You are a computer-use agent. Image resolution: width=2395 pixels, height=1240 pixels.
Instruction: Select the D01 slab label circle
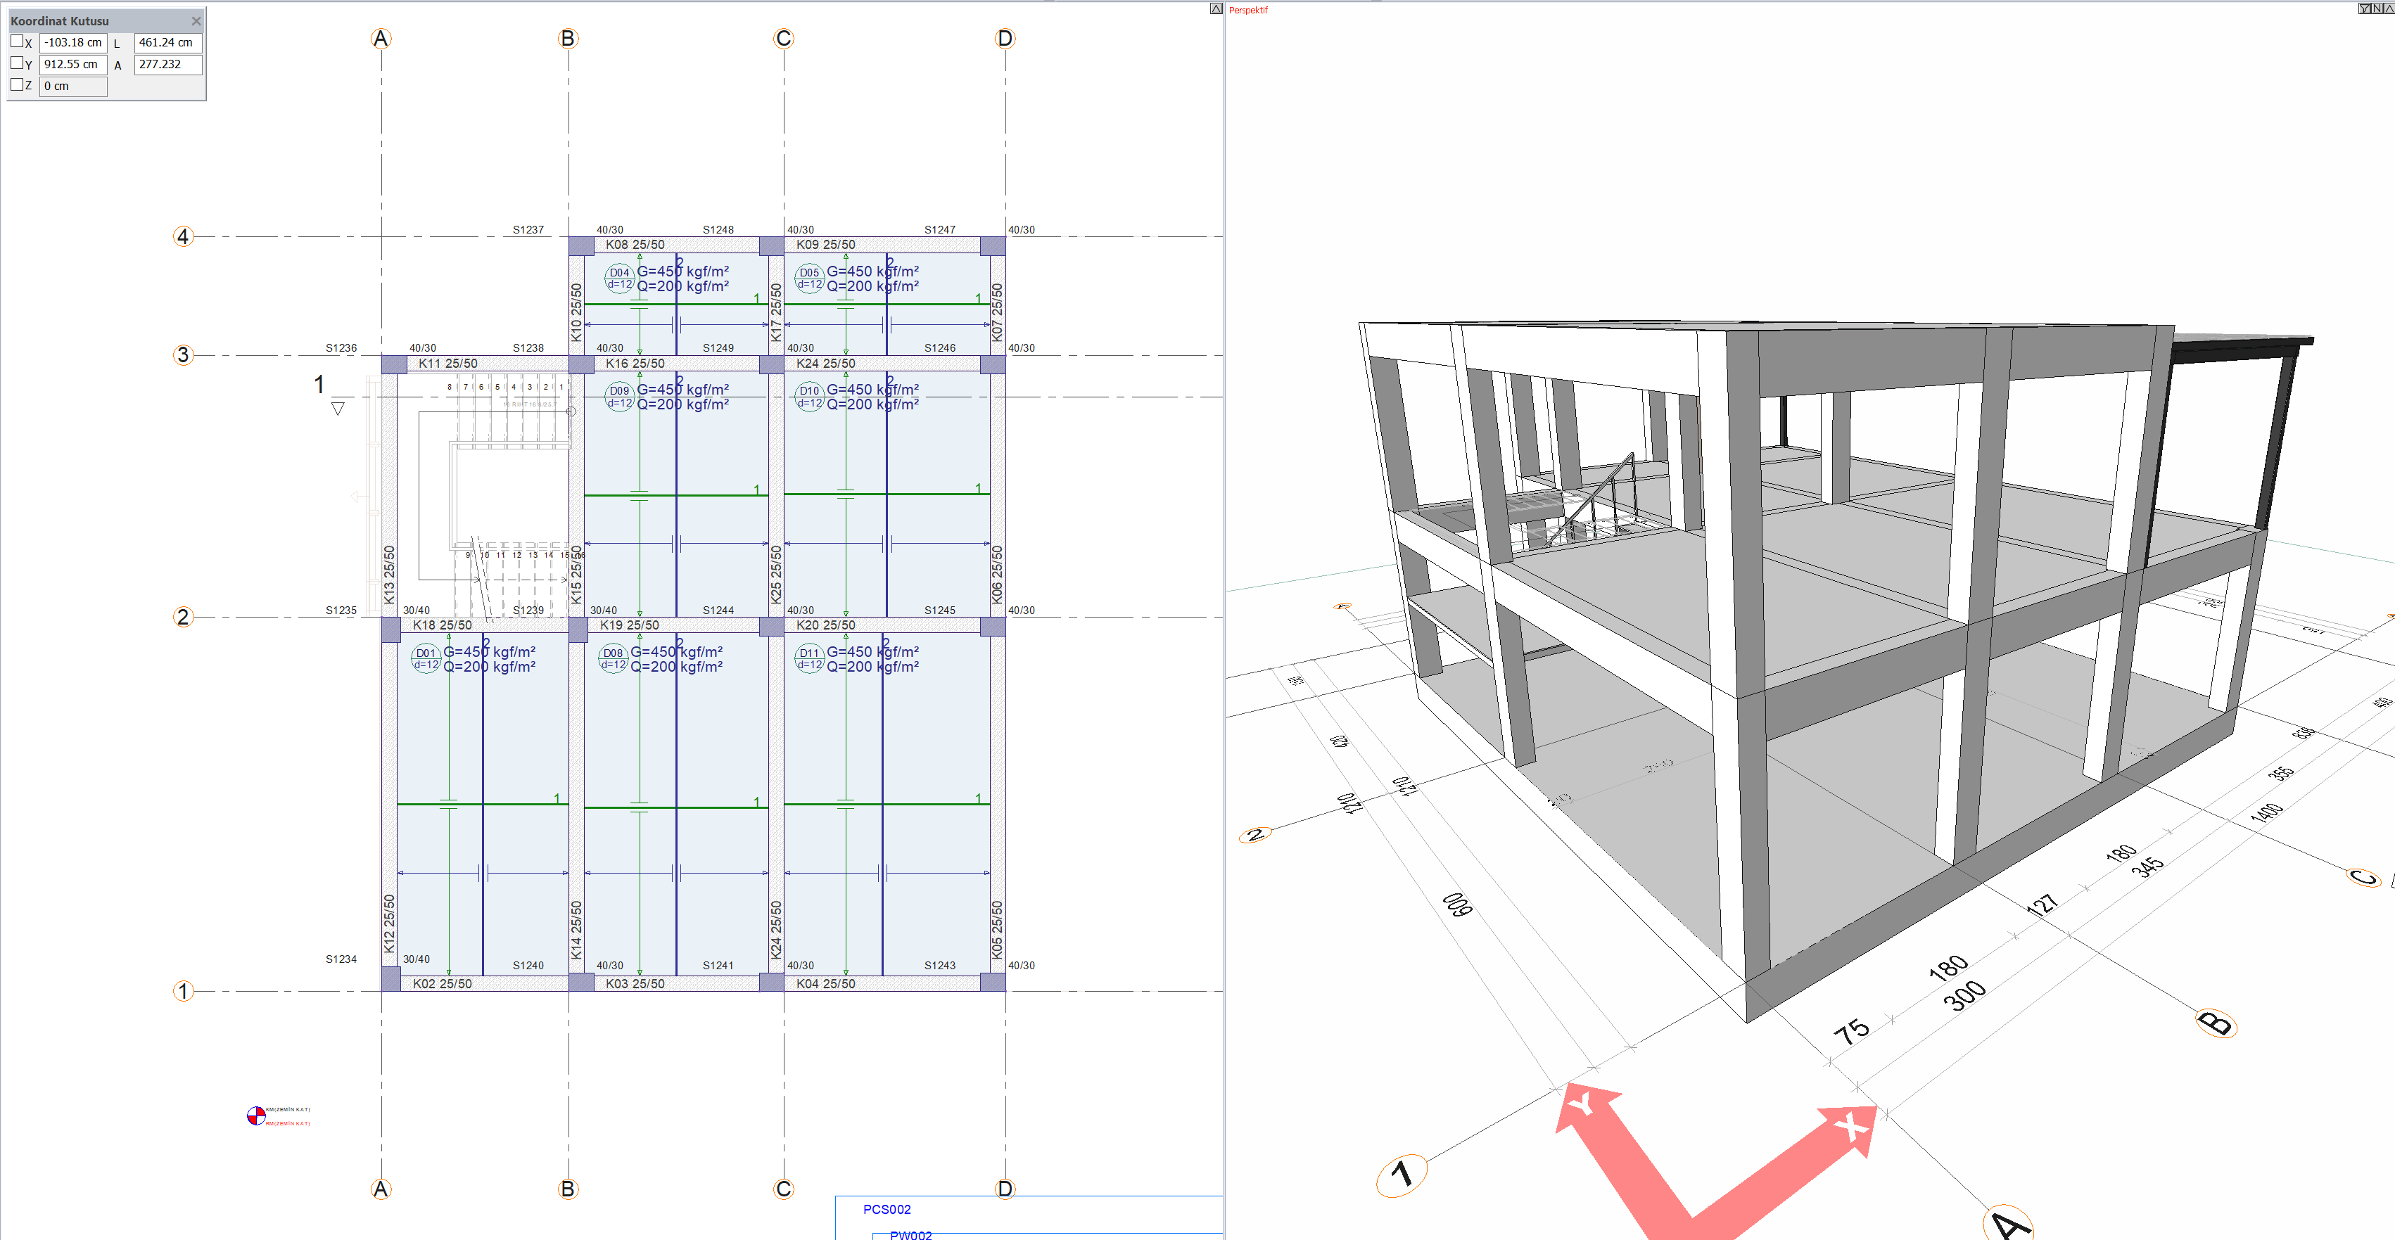coord(426,658)
